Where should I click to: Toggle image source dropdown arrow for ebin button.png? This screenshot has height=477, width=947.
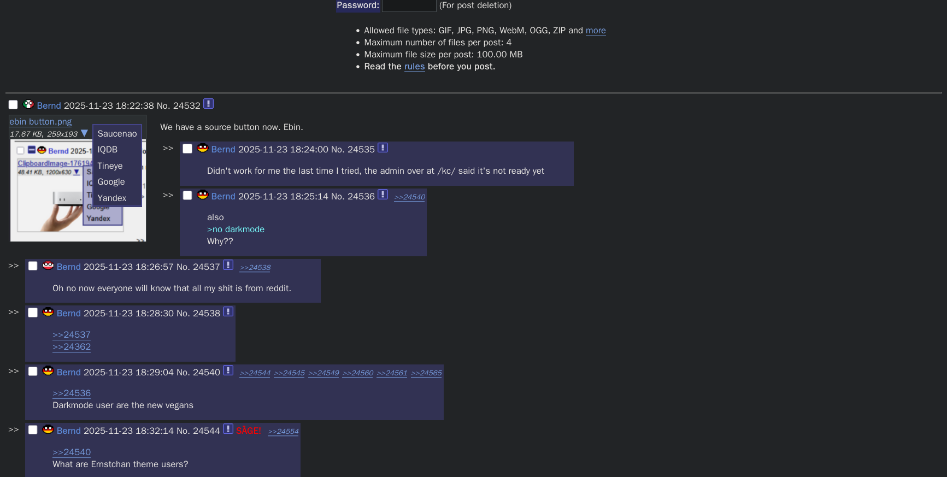pos(84,133)
